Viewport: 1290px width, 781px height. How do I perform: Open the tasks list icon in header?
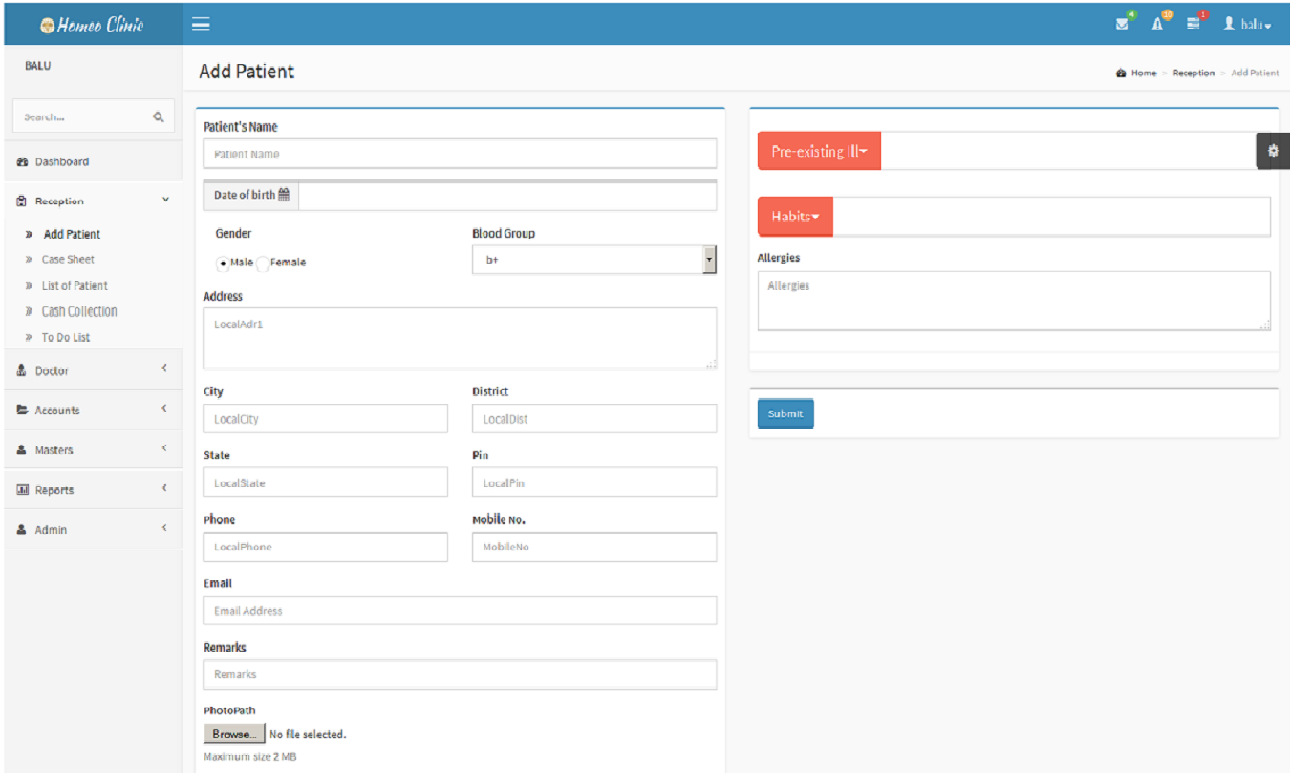[1193, 24]
